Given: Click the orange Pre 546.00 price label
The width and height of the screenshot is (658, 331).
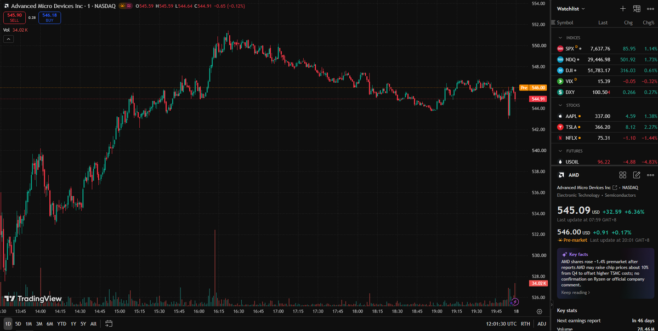Looking at the screenshot, I should (x=532, y=88).
